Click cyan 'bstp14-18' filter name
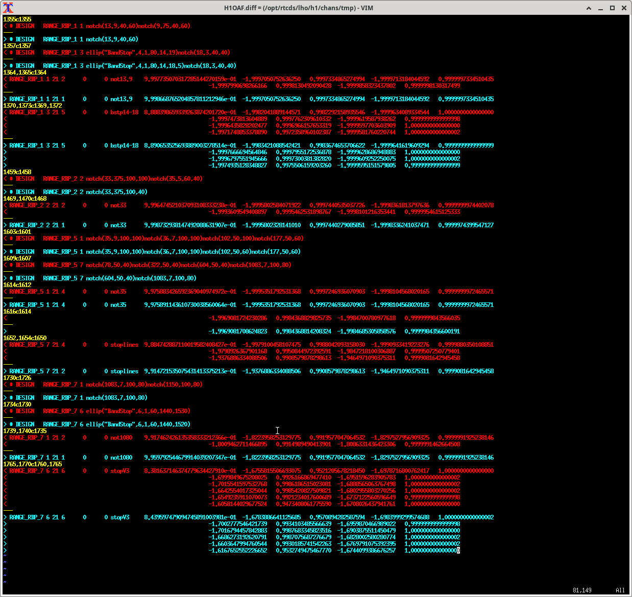 click(x=125, y=146)
